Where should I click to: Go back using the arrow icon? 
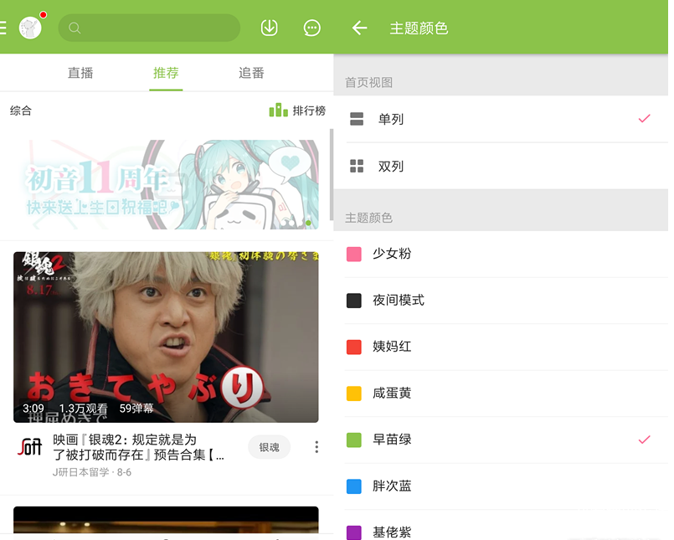(359, 28)
